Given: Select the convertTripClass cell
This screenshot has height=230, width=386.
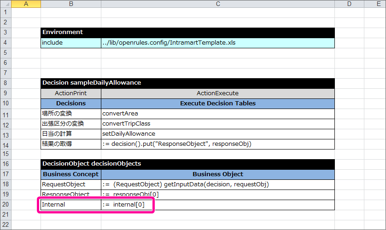Looking at the screenshot, I should click(x=218, y=124).
